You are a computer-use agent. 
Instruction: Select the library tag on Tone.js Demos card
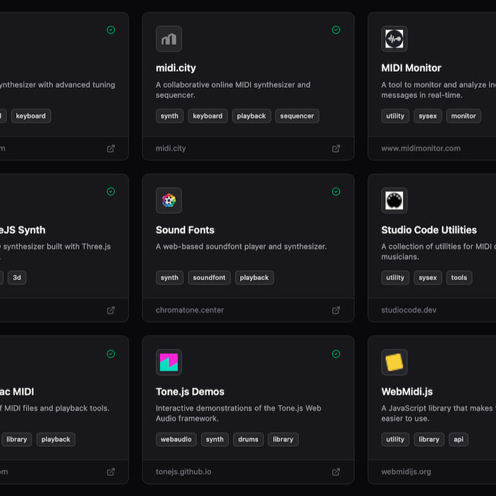[283, 439]
